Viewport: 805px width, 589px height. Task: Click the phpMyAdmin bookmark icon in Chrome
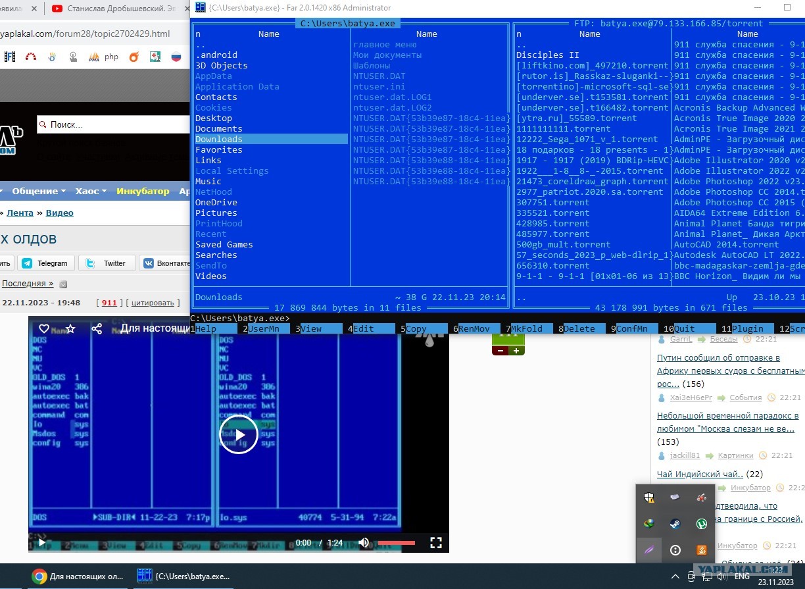[93, 57]
